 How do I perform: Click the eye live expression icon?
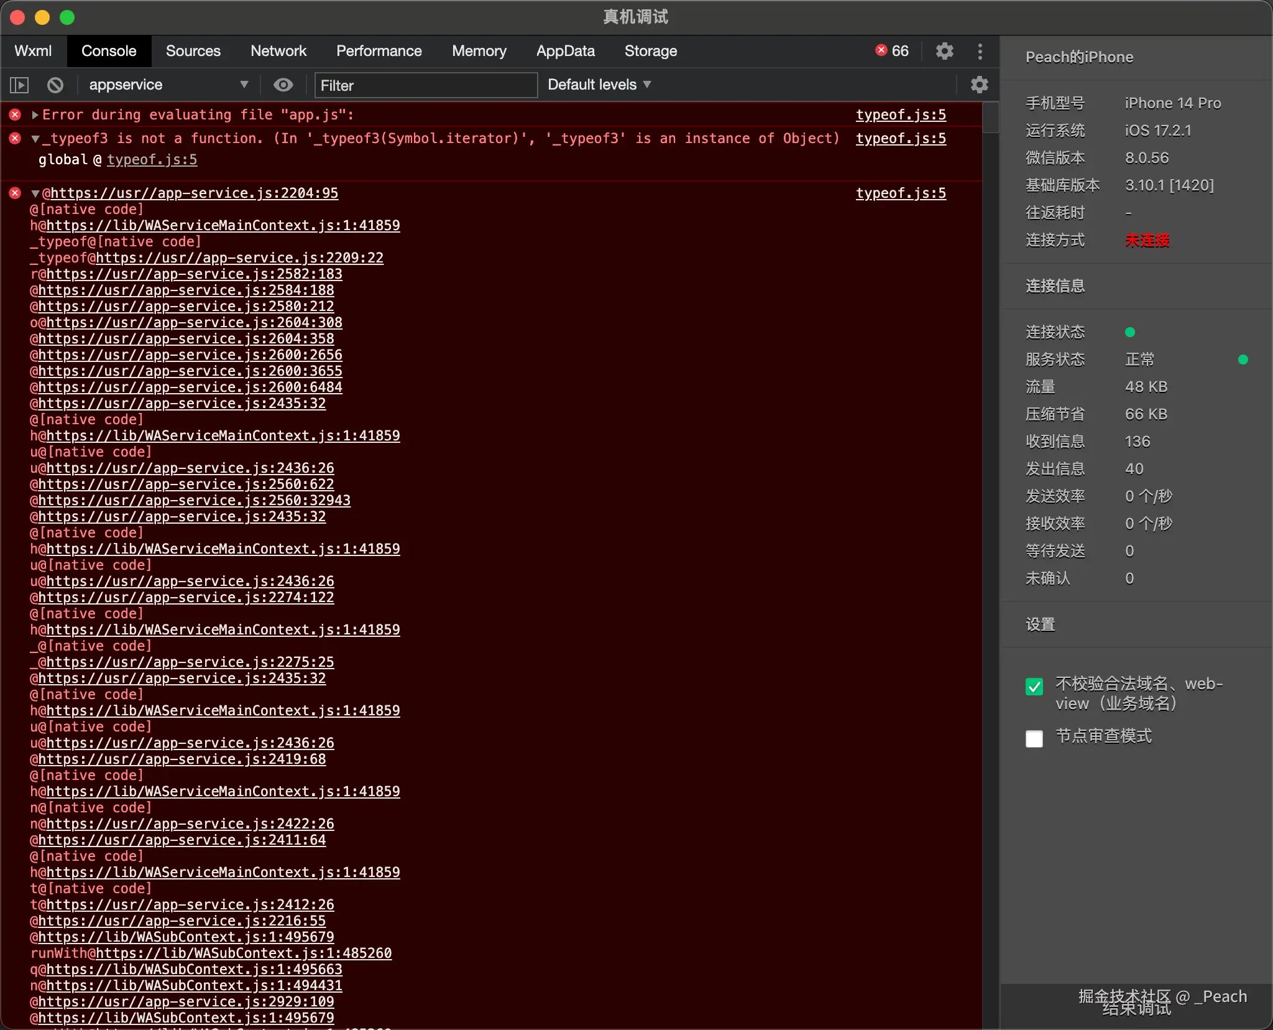(x=283, y=85)
